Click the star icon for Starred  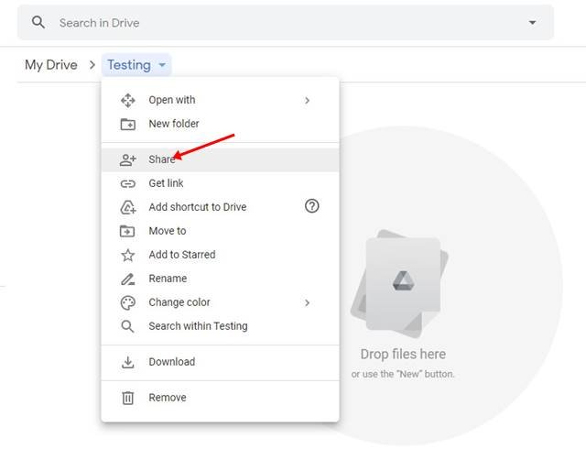tap(128, 255)
